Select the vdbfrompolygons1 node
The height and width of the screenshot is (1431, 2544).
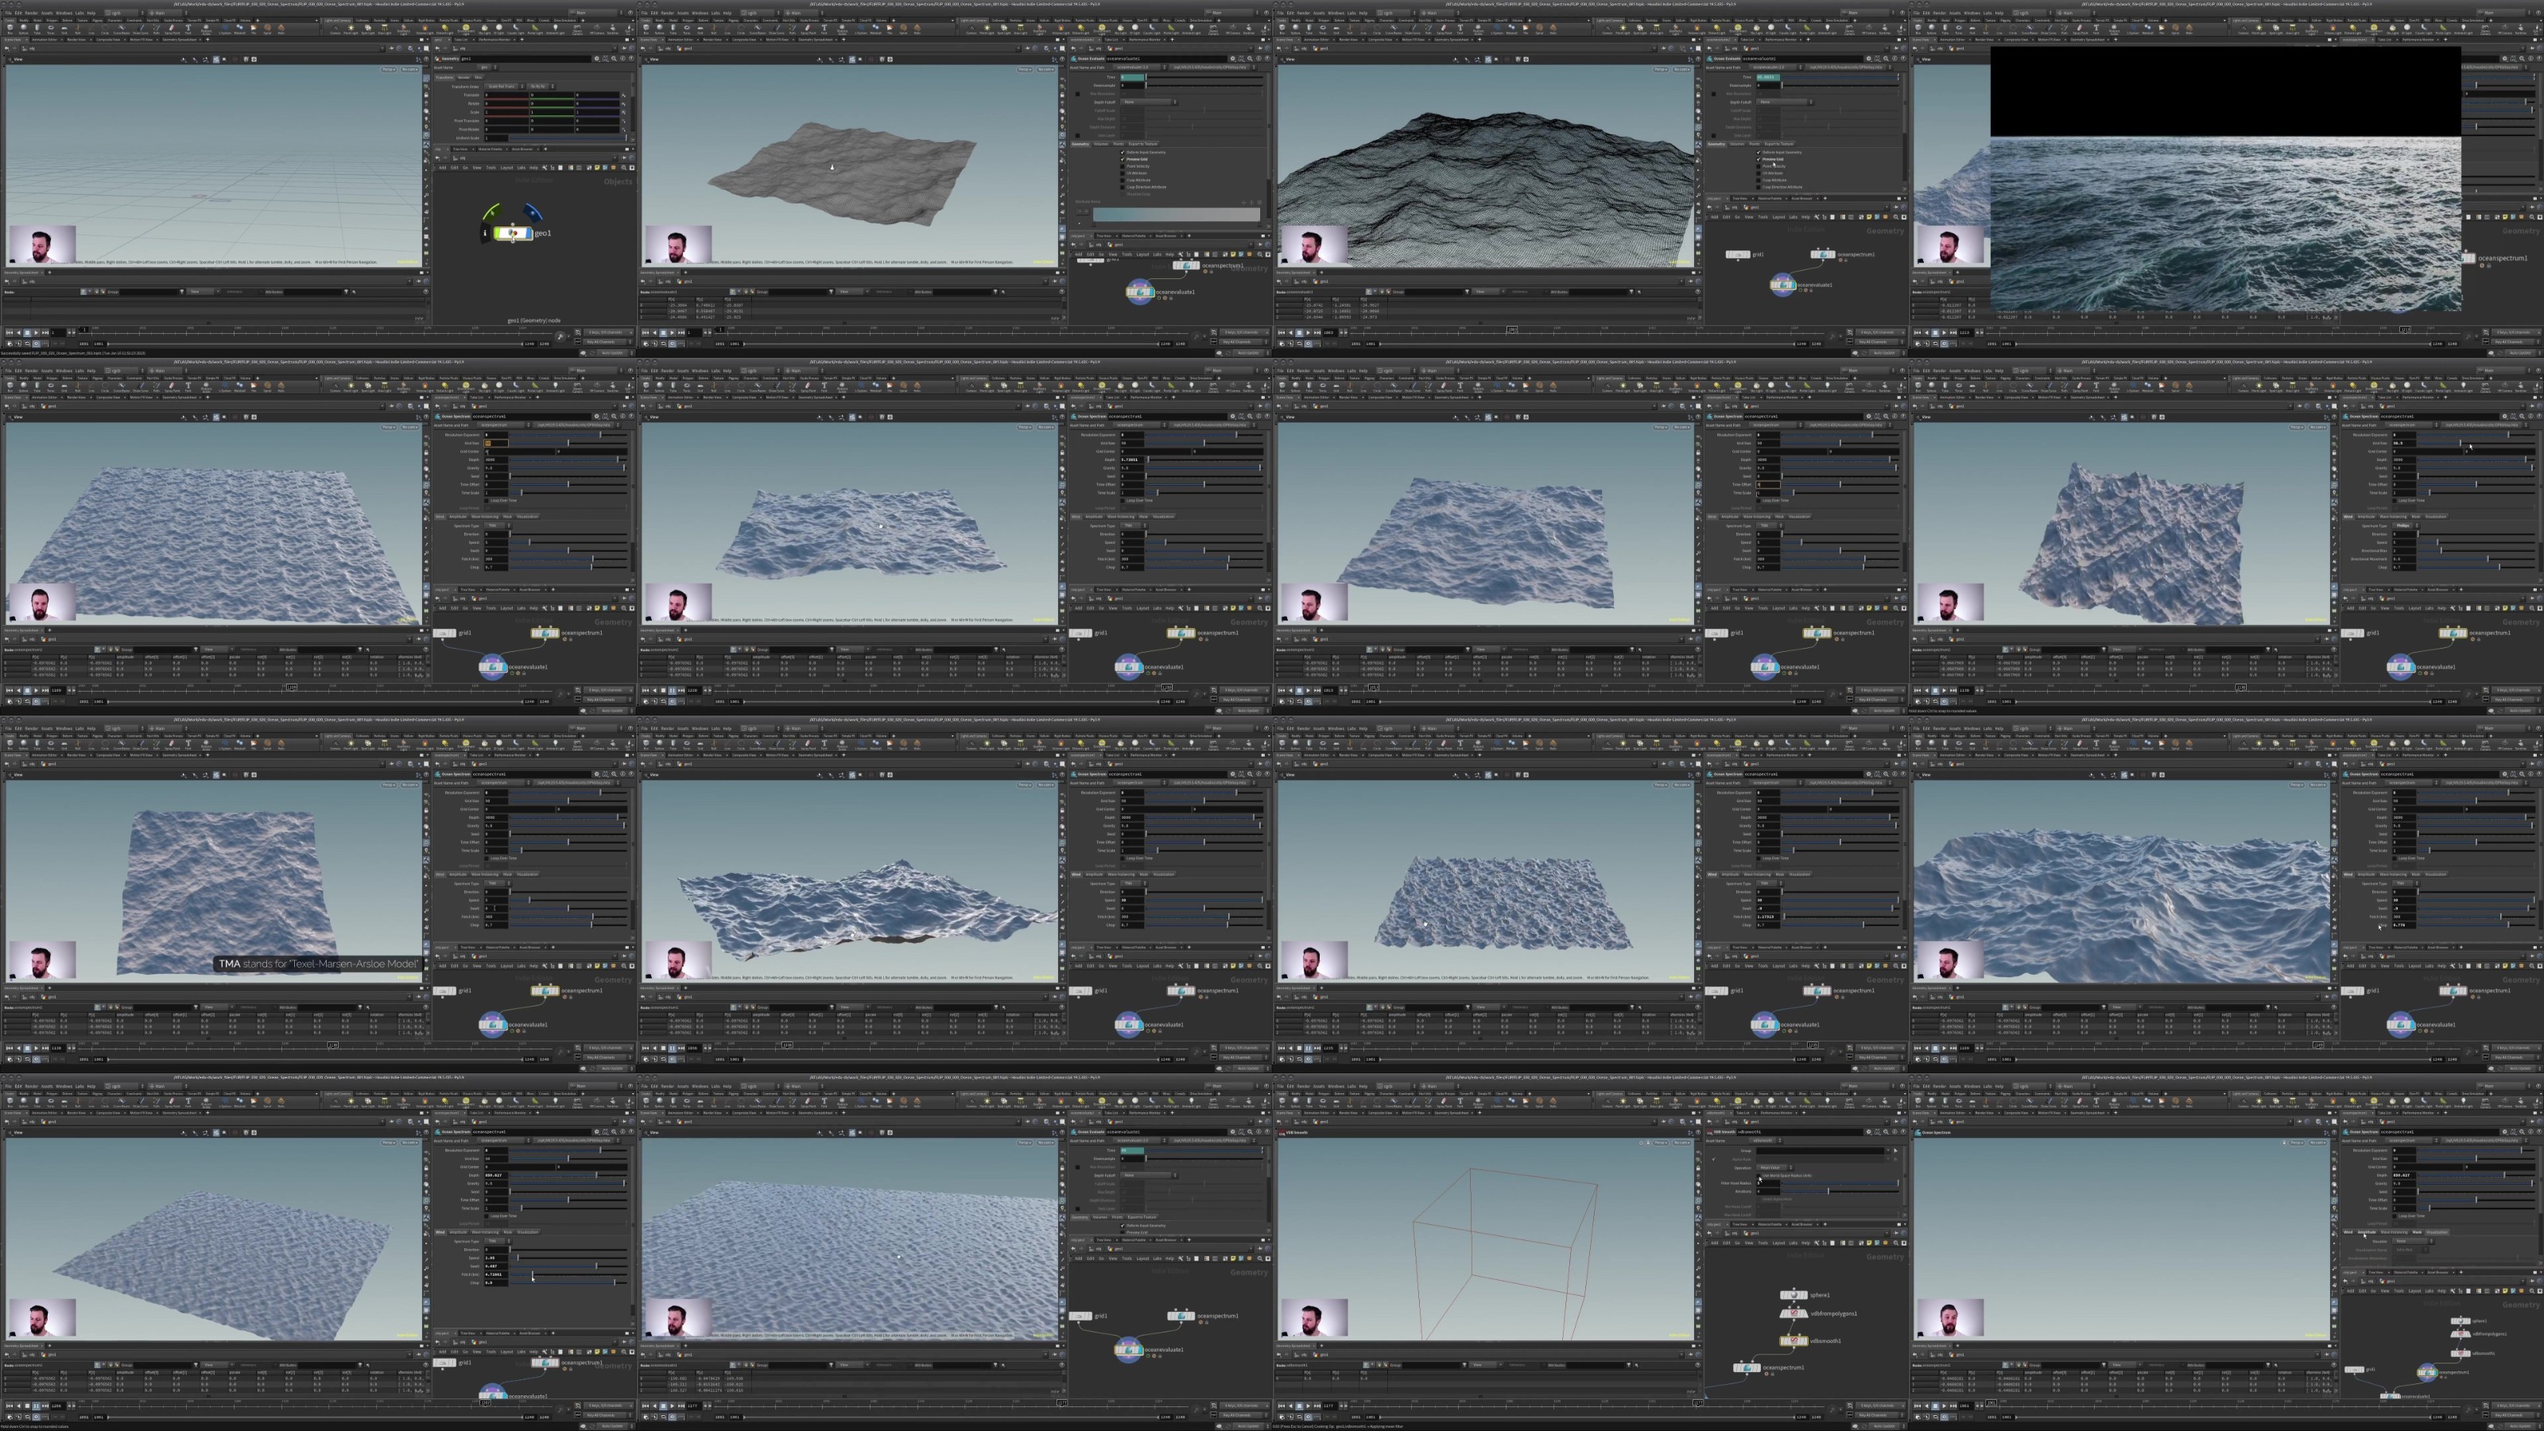[x=1793, y=1313]
